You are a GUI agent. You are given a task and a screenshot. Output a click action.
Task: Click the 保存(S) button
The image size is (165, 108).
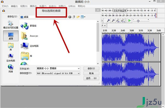pos(91,68)
